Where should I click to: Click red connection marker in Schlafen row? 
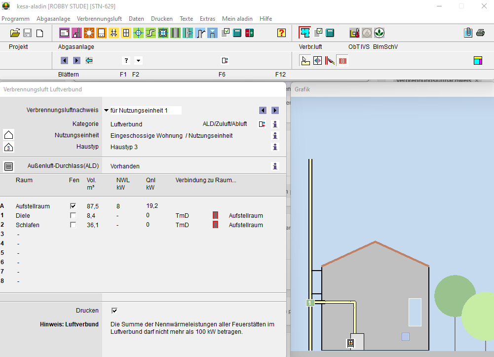215,225
